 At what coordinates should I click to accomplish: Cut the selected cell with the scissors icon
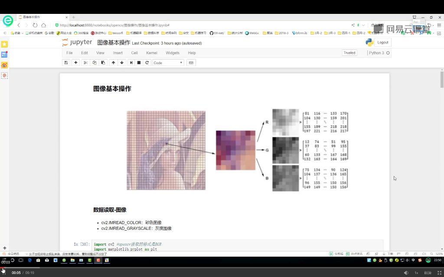click(85, 62)
